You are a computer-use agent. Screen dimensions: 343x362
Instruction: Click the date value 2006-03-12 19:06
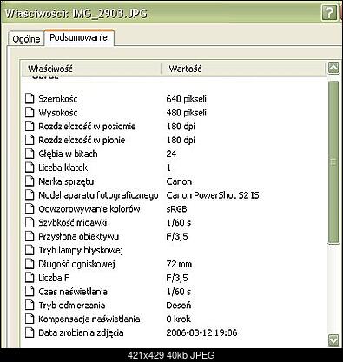point(201,332)
